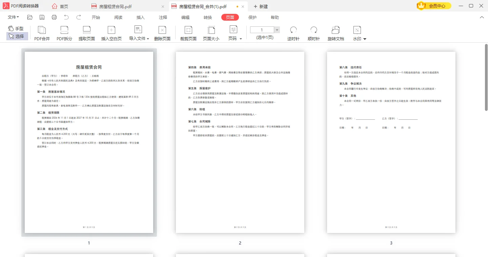This screenshot has width=488, height=257.
Task: Open the 文件 menu
Action: point(13,17)
